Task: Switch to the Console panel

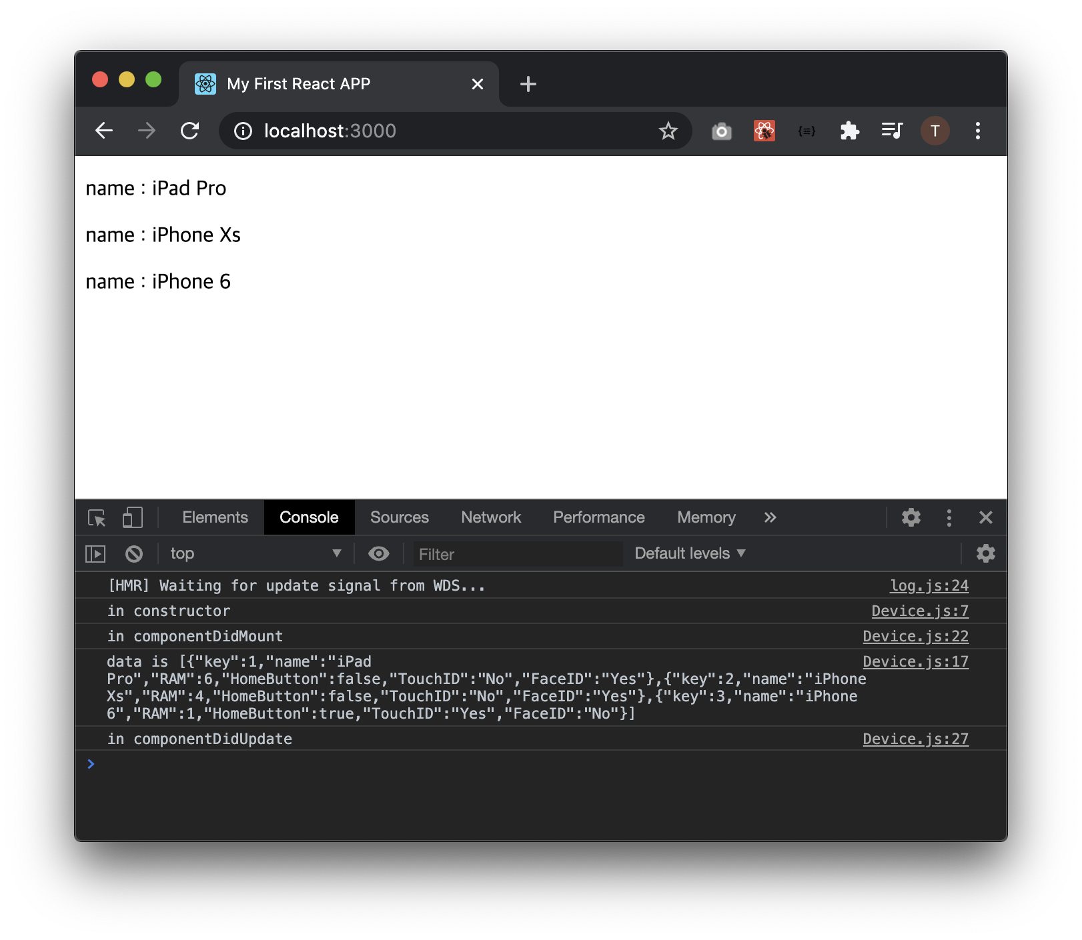Action: 309,517
